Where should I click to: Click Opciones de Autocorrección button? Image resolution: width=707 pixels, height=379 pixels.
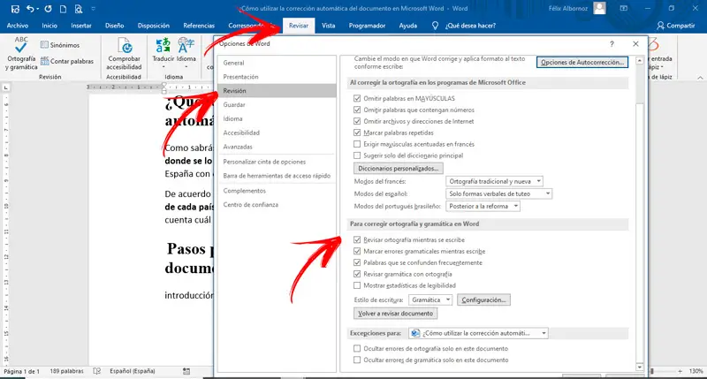pos(582,62)
